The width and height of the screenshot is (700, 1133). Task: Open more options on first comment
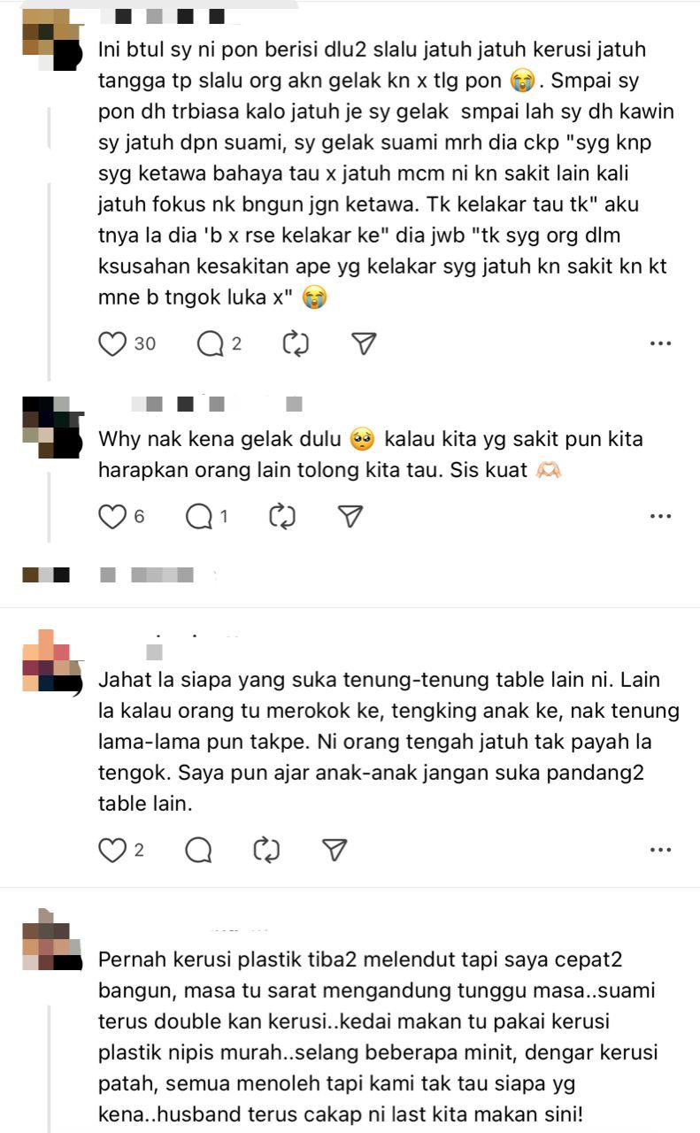coord(660,343)
